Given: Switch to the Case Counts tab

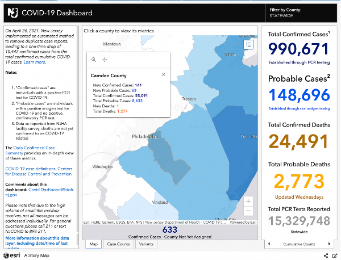Looking at the screenshot, I should click(x=118, y=244).
